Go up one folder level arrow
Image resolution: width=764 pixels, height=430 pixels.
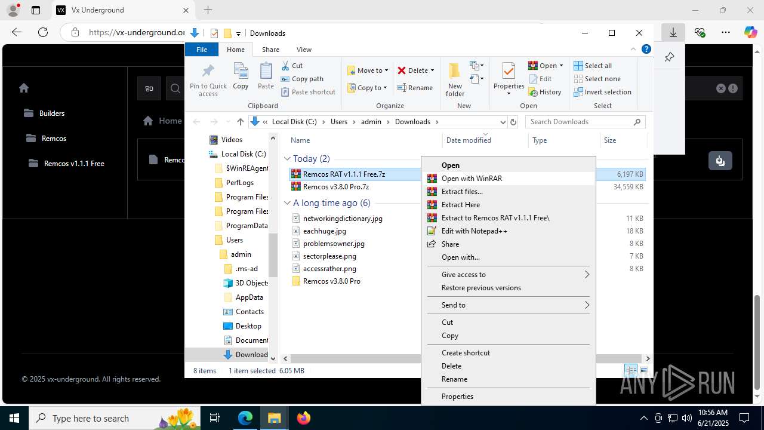[240, 122]
